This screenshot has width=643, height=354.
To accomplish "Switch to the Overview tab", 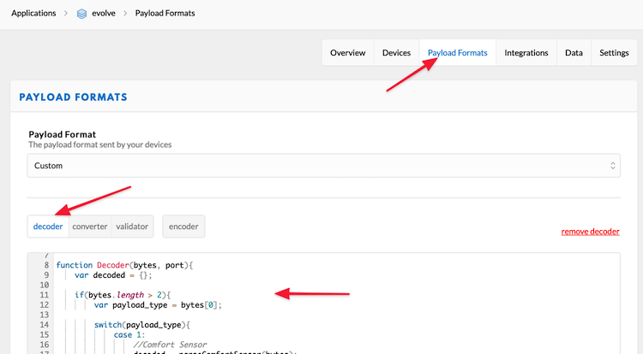I will point(348,53).
